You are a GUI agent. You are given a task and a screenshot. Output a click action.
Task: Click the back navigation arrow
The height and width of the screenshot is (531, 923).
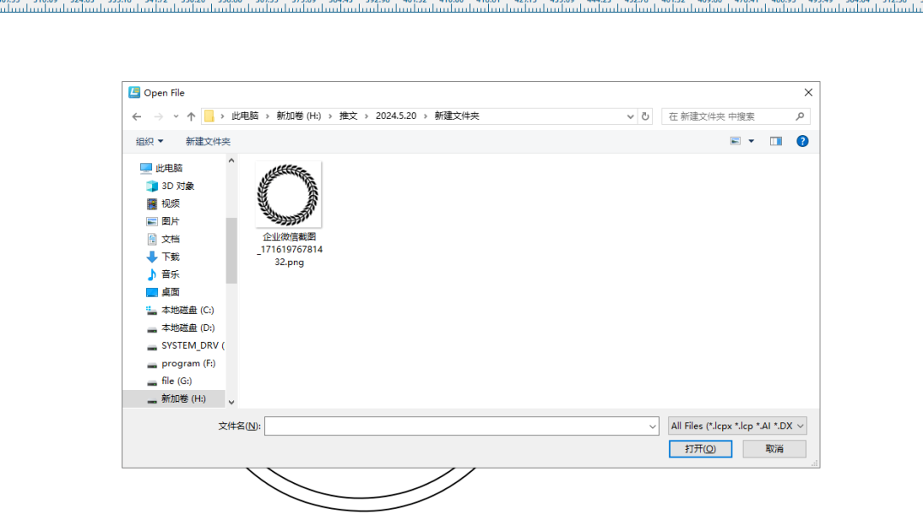coord(137,116)
